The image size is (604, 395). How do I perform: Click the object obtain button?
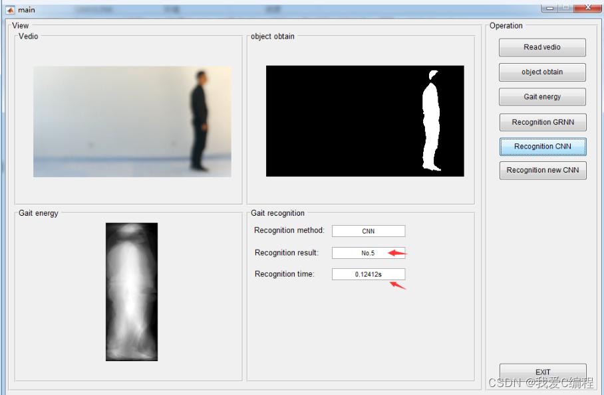coord(542,72)
